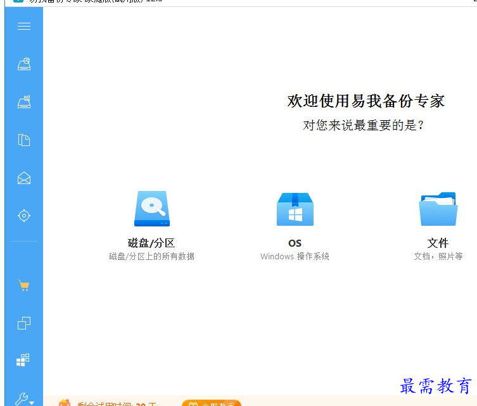This screenshot has height=406, width=477.
Task: Click the 磁盘/分区 option label
Action: click(151, 243)
